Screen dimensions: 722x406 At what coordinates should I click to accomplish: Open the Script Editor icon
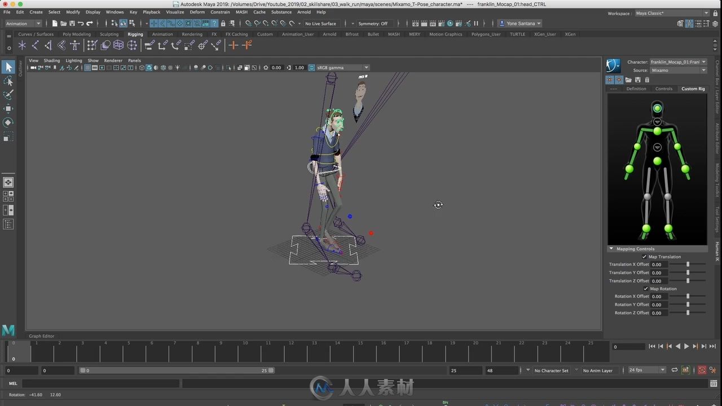pyautogui.click(x=714, y=383)
